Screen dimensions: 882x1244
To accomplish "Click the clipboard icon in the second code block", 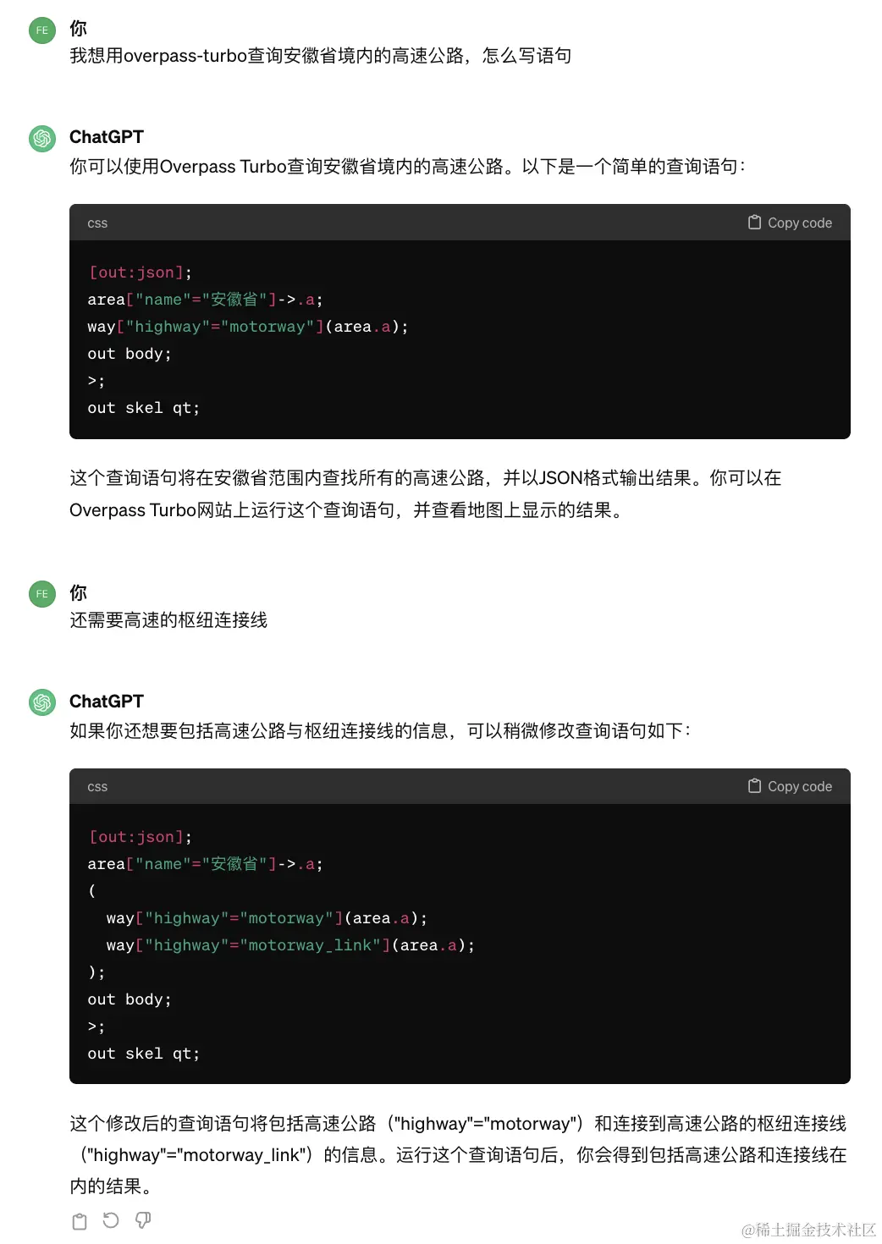I will click(754, 786).
